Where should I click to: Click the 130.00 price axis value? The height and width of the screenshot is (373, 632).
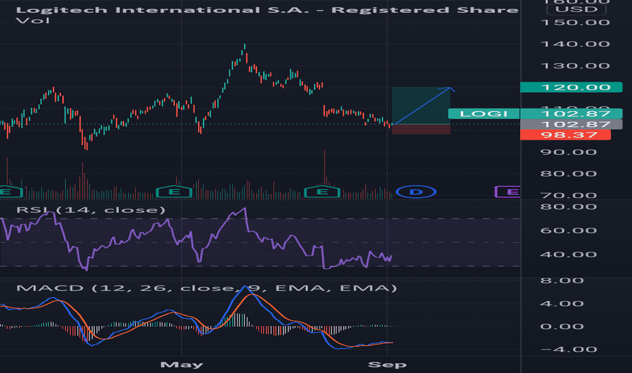click(575, 66)
